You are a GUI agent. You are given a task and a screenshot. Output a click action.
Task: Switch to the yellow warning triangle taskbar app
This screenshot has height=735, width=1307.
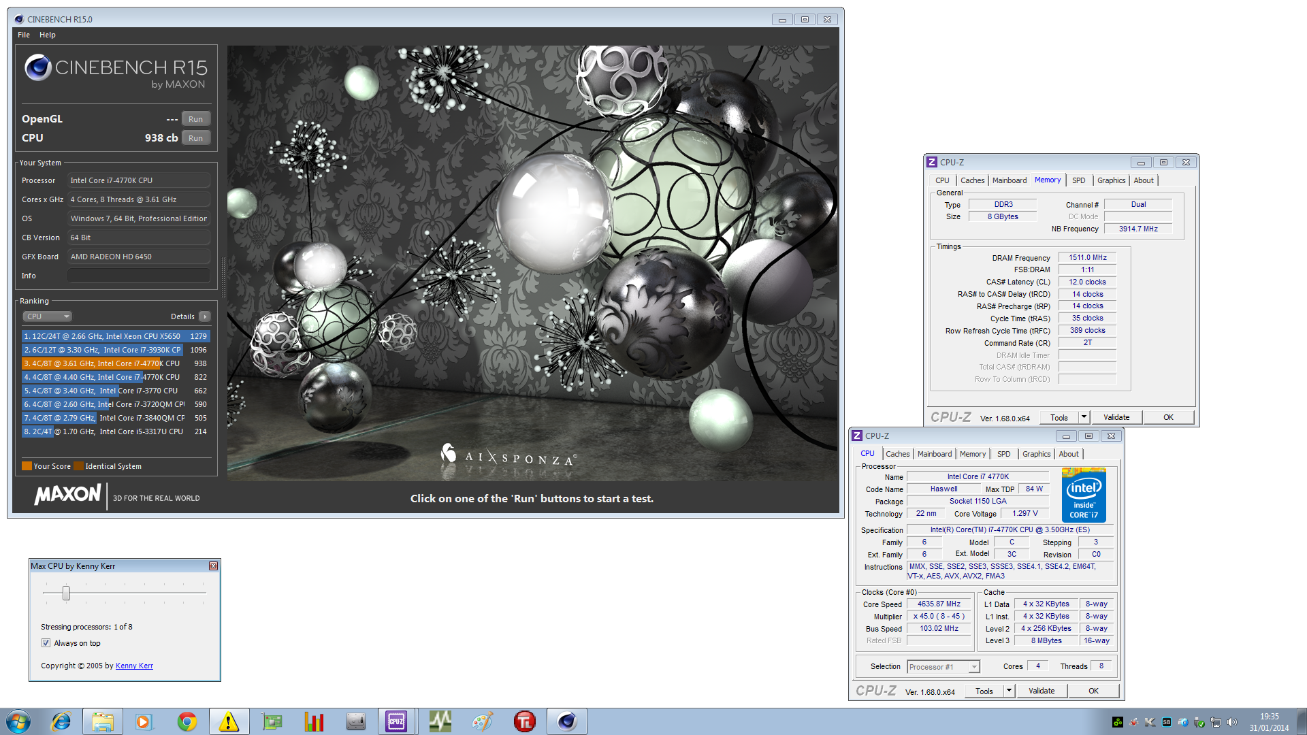coord(229,721)
